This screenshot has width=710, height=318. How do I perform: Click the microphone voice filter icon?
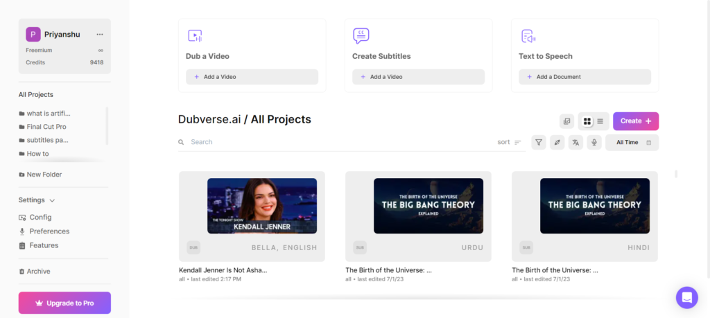tap(594, 143)
